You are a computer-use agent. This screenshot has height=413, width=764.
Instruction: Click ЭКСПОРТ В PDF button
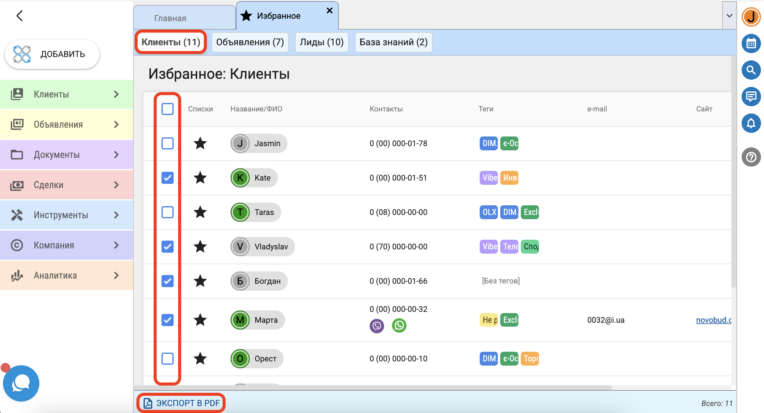pos(182,403)
